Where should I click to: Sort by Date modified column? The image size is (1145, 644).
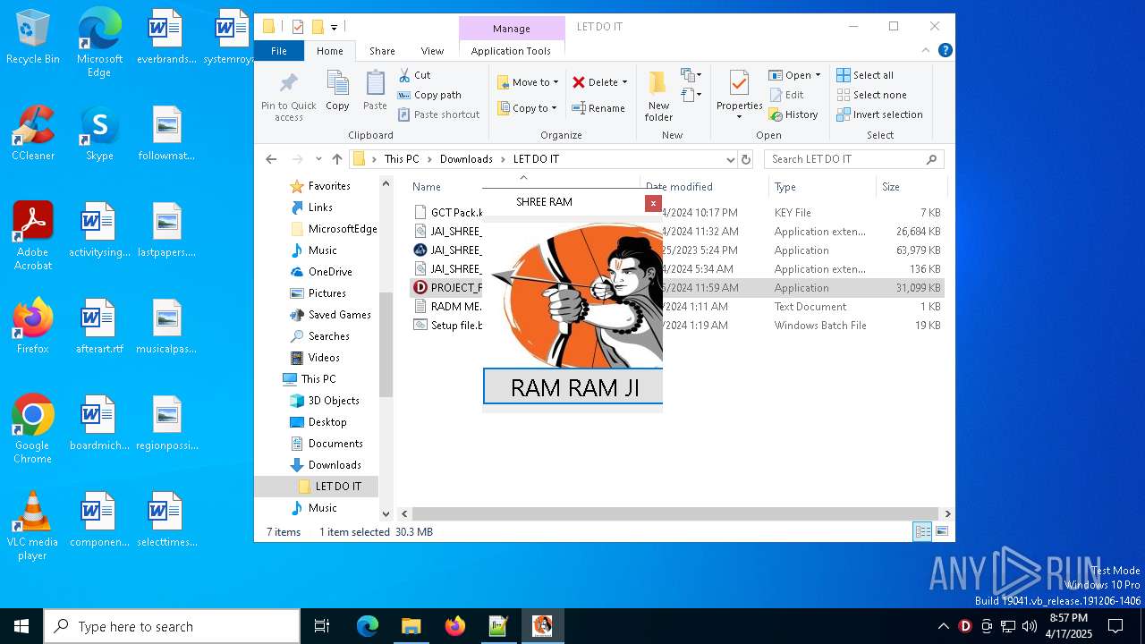[x=703, y=187]
